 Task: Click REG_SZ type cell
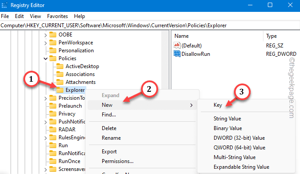[274, 46]
